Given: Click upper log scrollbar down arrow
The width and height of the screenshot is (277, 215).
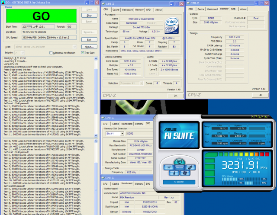Looking at the screenshot, I should [x=96, y=135].
